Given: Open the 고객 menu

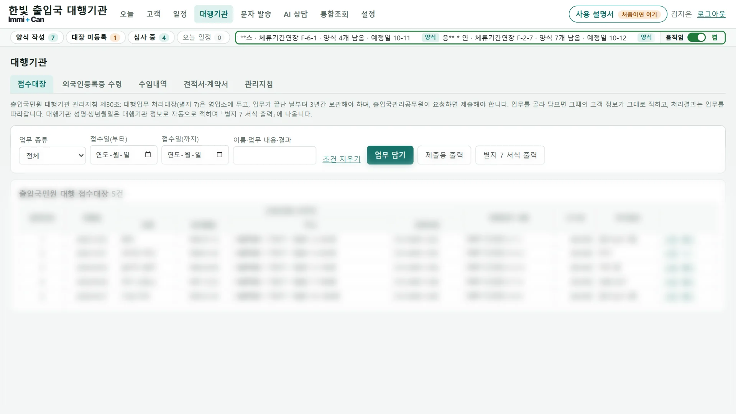Looking at the screenshot, I should 153,14.
